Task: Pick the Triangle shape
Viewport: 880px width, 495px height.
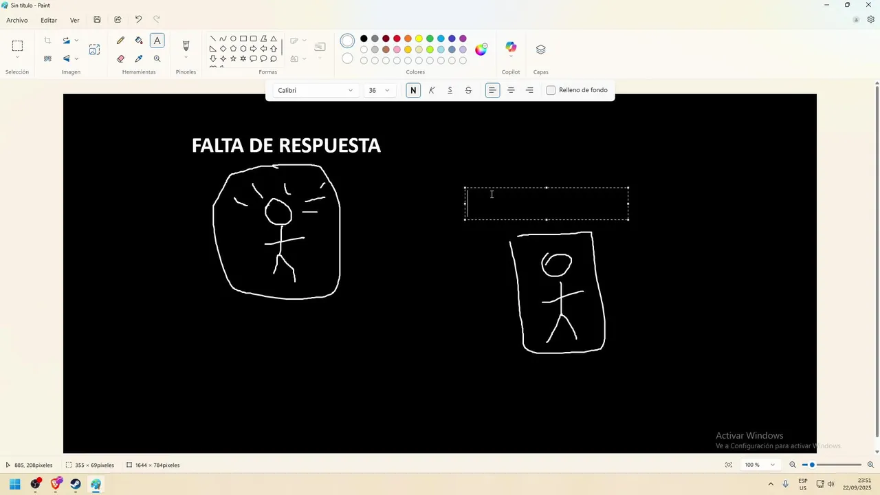Action: pyautogui.click(x=274, y=38)
